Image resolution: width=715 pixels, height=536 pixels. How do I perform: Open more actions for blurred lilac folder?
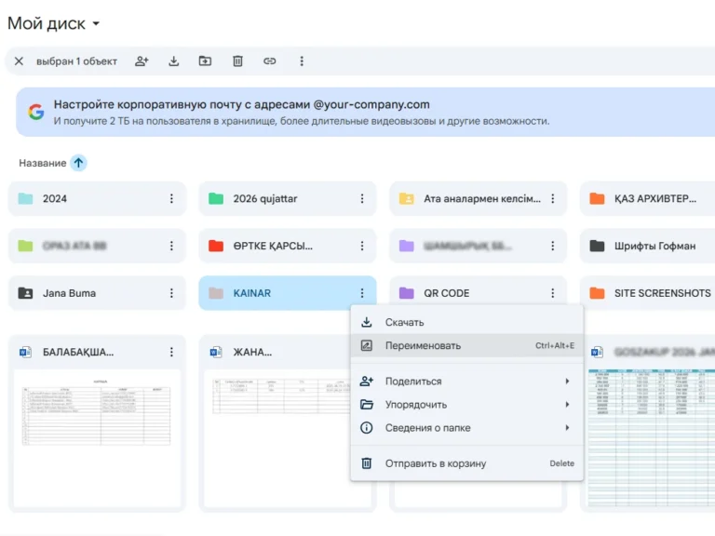click(x=553, y=246)
